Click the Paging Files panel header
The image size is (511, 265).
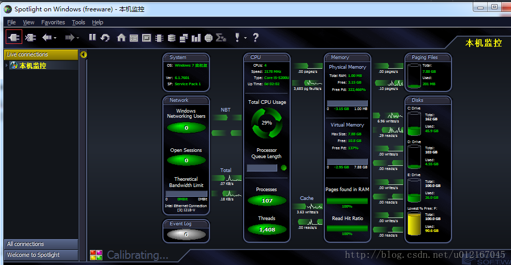coord(428,57)
